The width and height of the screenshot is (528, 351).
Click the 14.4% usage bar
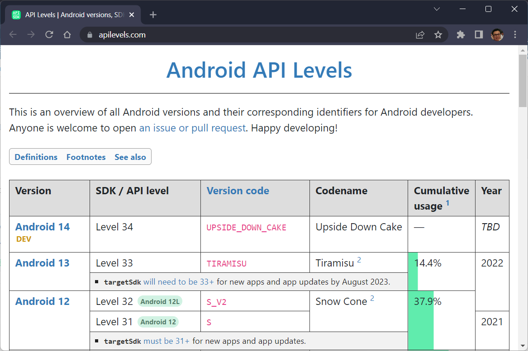[413, 271]
